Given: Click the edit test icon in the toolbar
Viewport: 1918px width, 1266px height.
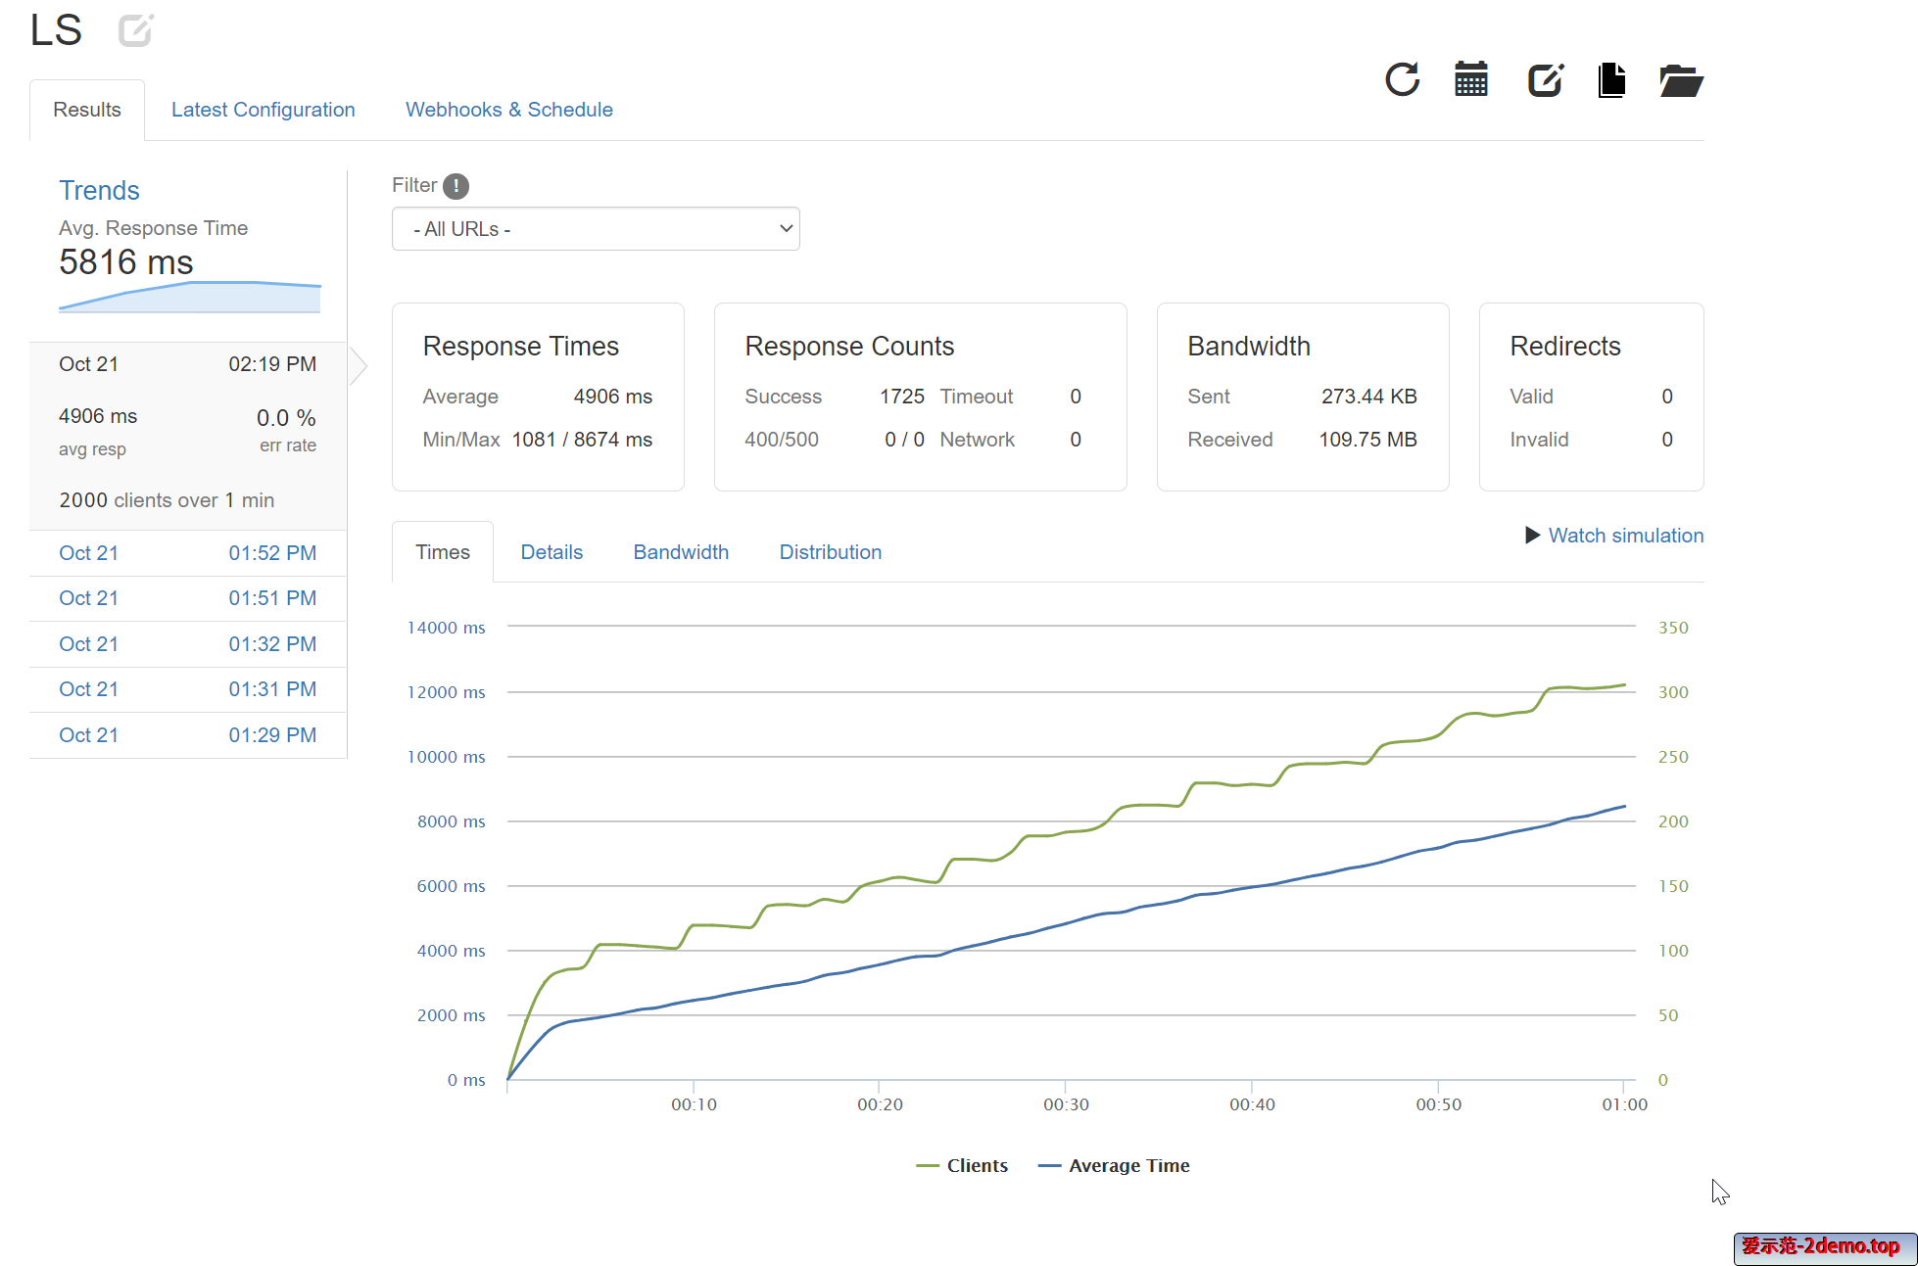Looking at the screenshot, I should pyautogui.click(x=1545, y=79).
